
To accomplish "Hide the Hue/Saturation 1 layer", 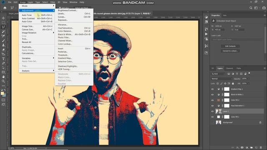I will click(x=212, y=106).
